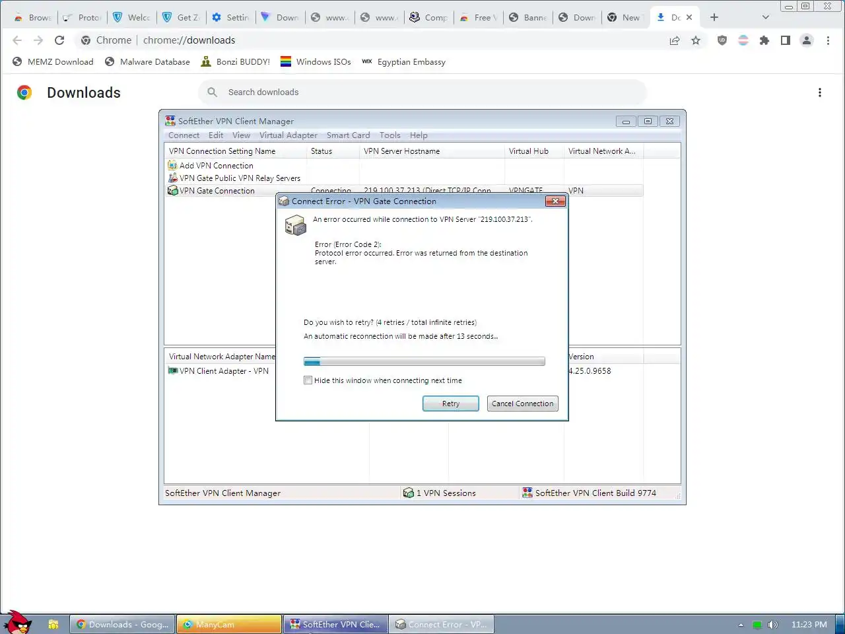Expand the tab search dropdown arrow
This screenshot has height=634, width=845.
pyautogui.click(x=765, y=17)
